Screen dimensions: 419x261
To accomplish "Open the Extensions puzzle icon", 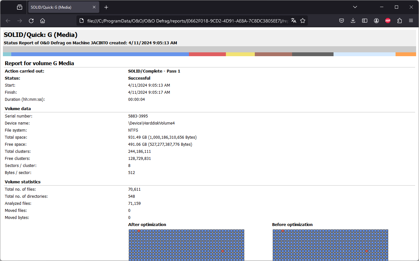I will point(399,21).
